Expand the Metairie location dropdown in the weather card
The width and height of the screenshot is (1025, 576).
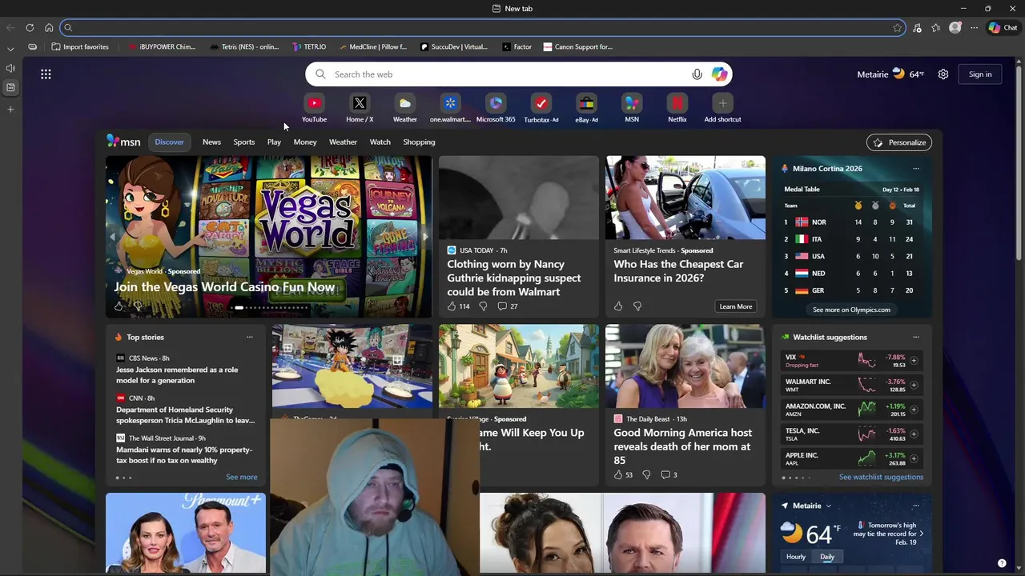[x=828, y=506]
